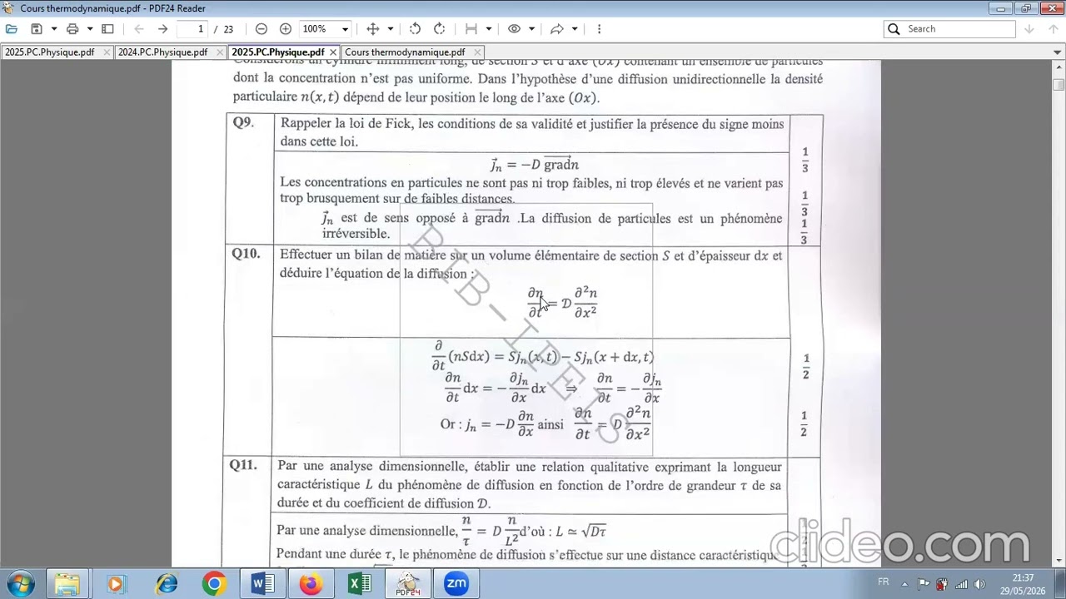Click the network signal tray icon

point(961,583)
